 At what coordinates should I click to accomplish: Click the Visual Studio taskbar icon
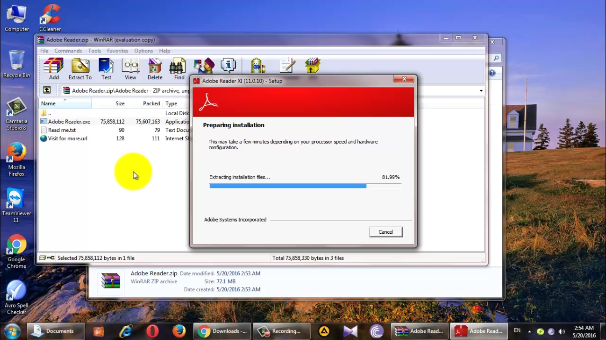point(350,331)
